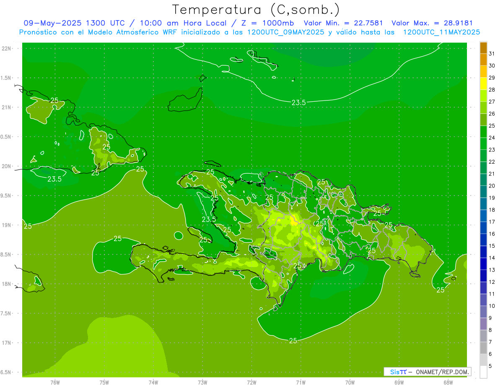Viewport: 503px width, 388px height.
Task: Click the '70W' longitude axis label
Action: (x=350, y=382)
